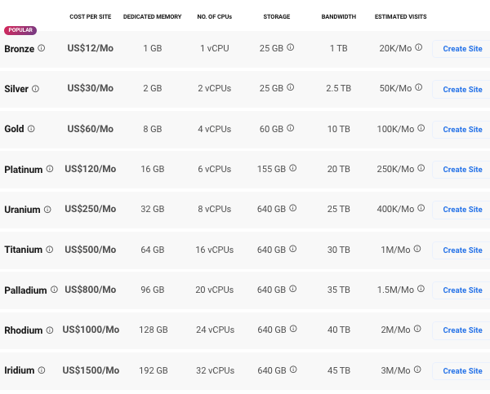
Task: Click the info icon beside 25 GB Bronze storage
Action: 291,48
